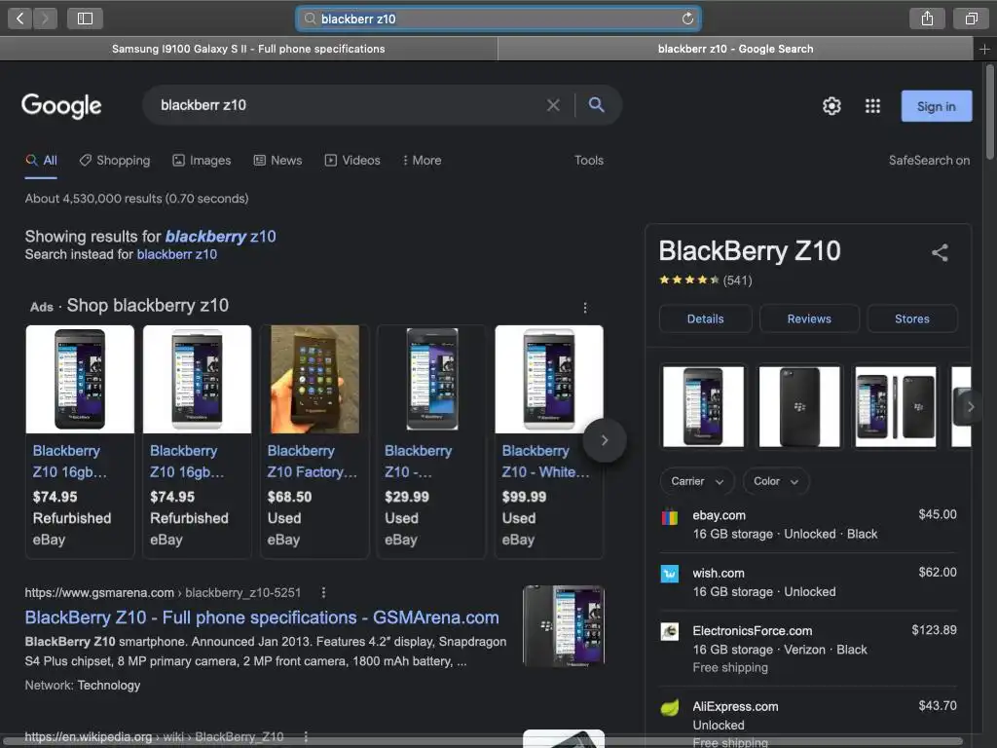
Task: Open the first panel image showing phone front
Action: coord(703,406)
